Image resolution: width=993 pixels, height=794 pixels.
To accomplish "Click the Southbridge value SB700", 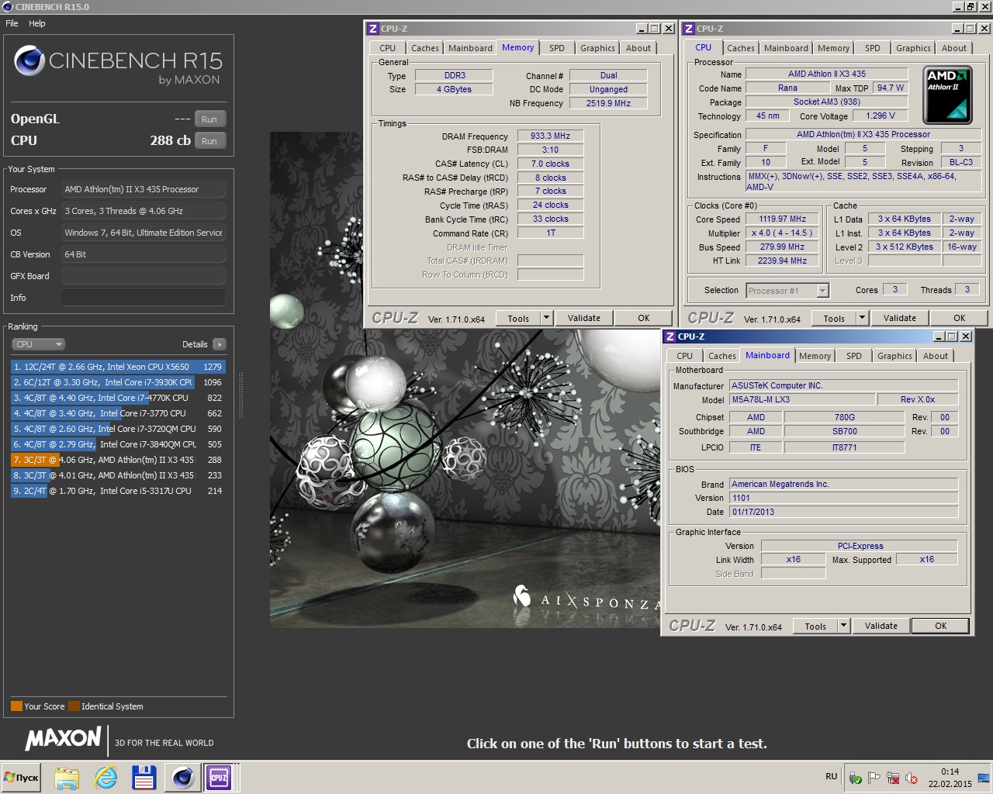I will [x=844, y=431].
